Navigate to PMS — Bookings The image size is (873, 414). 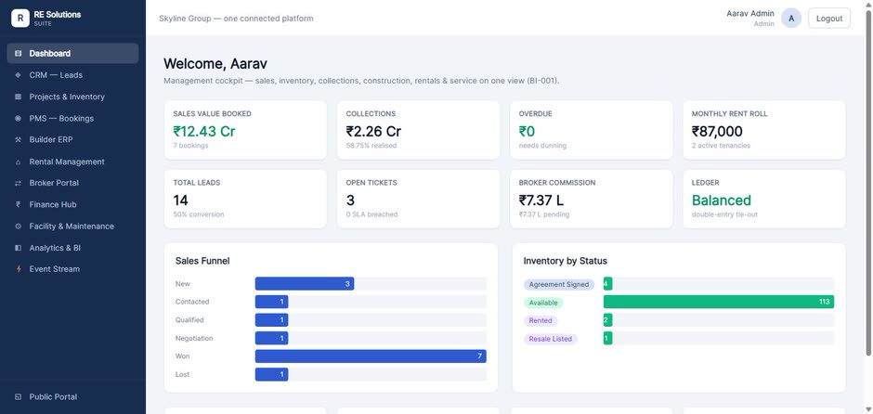[72, 119]
